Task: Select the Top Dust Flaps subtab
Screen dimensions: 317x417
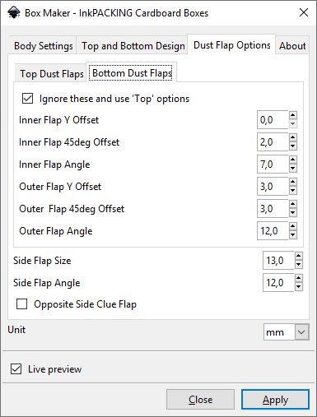Action: coord(52,74)
